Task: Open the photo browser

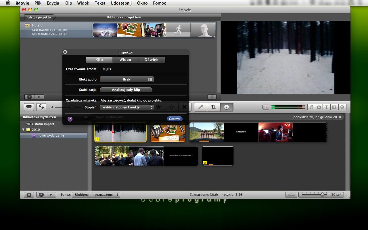Action: (319, 107)
